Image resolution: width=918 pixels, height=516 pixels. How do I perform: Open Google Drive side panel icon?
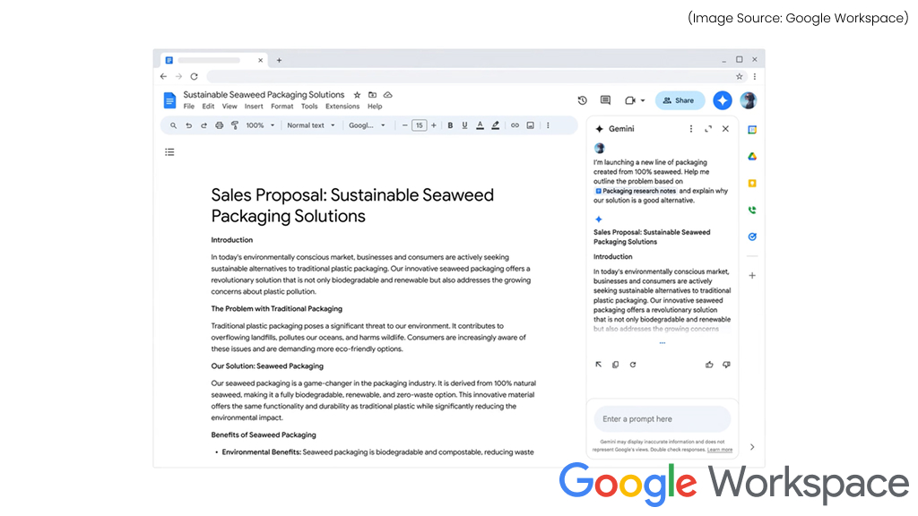point(752,156)
